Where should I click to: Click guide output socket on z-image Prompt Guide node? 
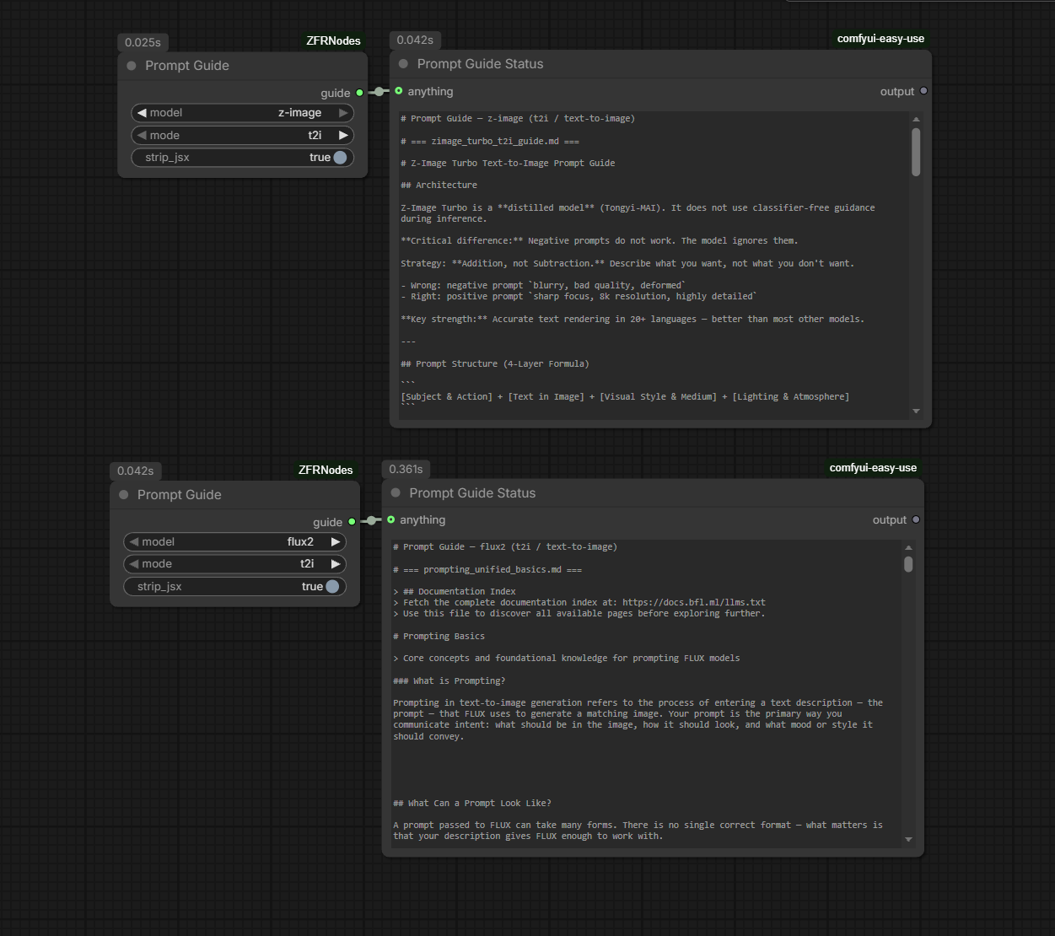coord(360,93)
